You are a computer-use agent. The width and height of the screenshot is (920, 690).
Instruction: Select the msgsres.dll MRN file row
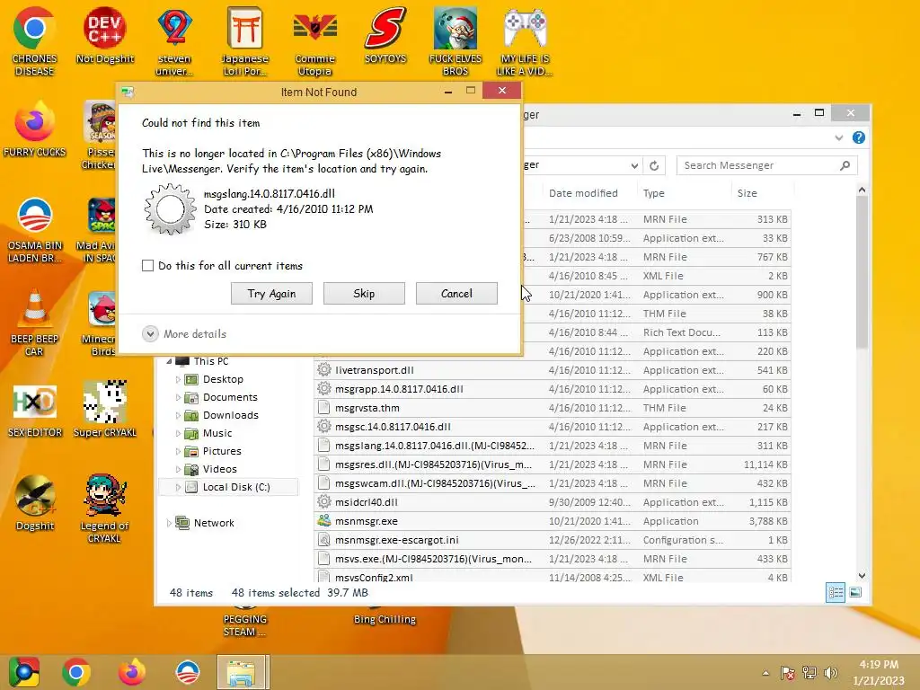coord(553,464)
